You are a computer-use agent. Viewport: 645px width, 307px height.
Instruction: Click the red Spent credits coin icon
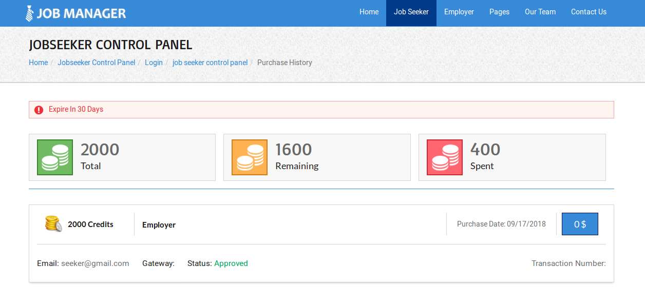[445, 157]
